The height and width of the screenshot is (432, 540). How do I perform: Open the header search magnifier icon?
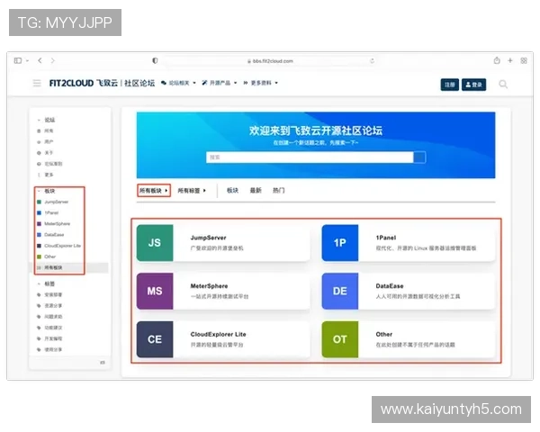[503, 84]
